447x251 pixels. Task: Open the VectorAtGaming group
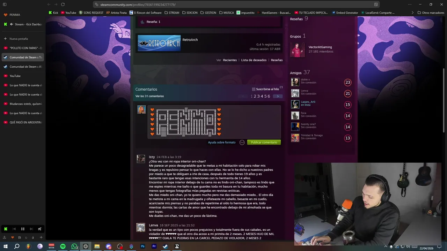pos(320,47)
